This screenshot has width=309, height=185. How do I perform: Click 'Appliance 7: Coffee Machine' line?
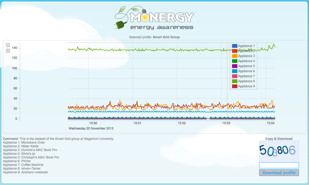[23, 165]
